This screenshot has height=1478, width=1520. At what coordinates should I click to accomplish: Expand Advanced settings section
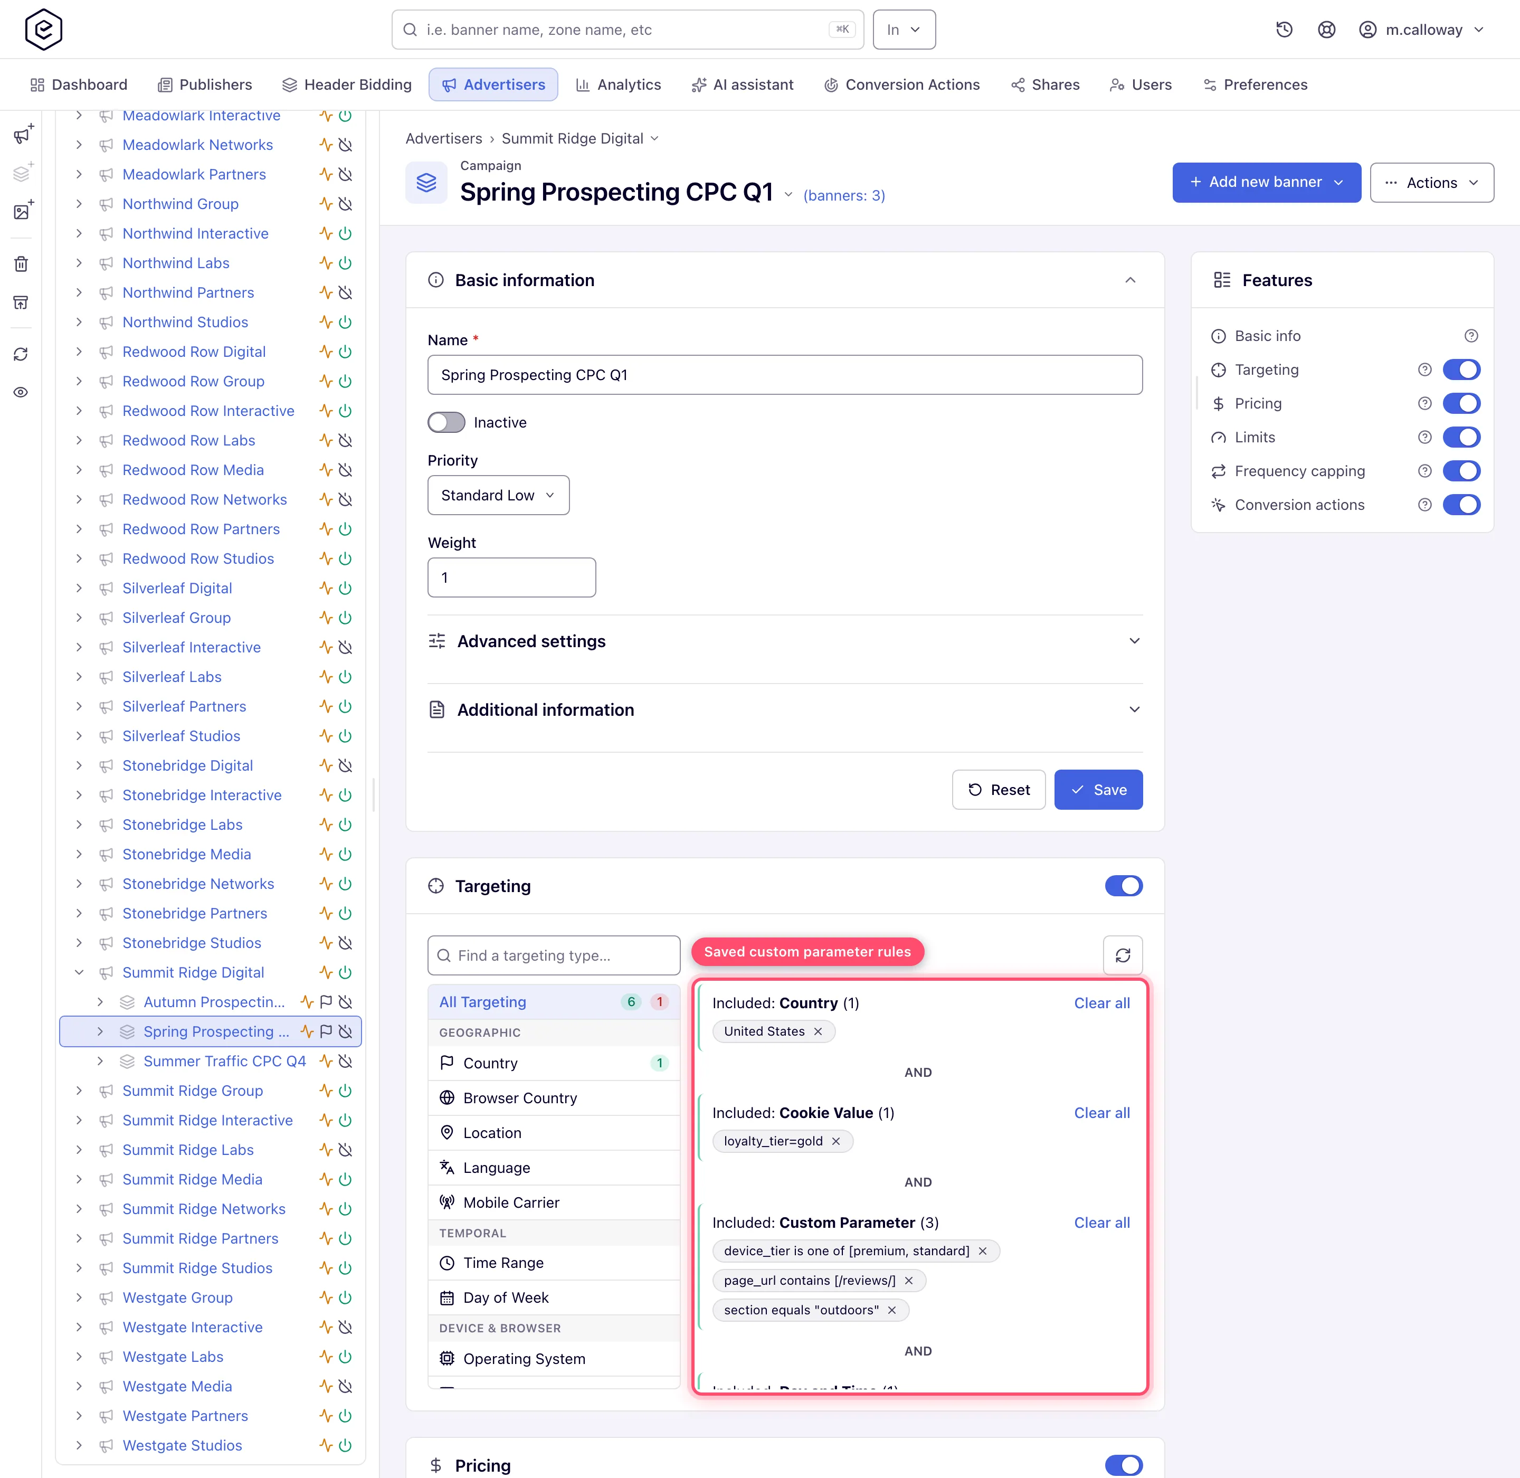785,641
